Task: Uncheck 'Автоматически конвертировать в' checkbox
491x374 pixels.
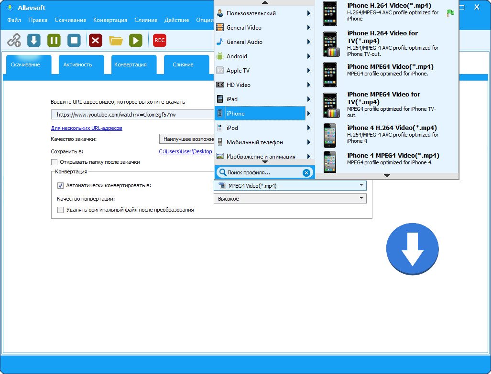Action: [60, 186]
